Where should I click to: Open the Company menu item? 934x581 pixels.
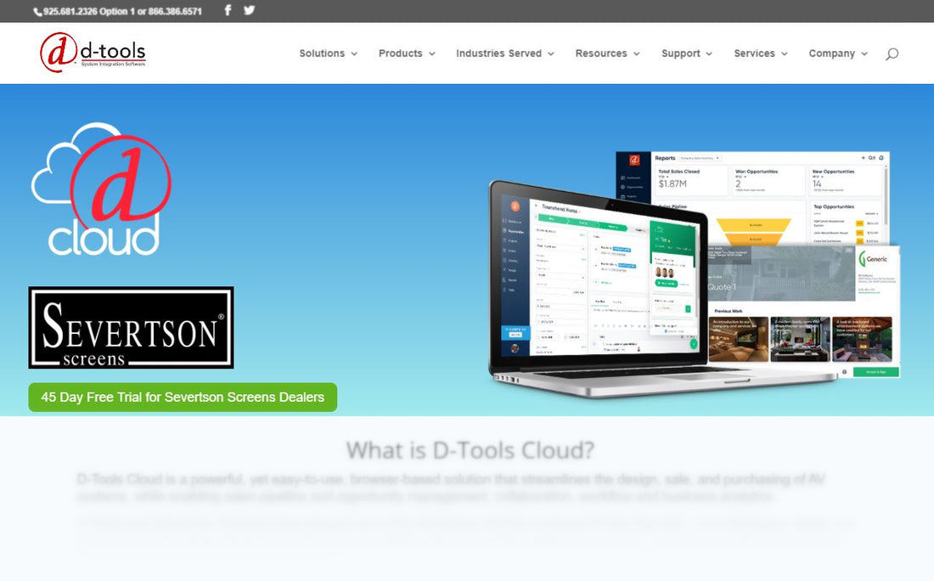click(837, 54)
